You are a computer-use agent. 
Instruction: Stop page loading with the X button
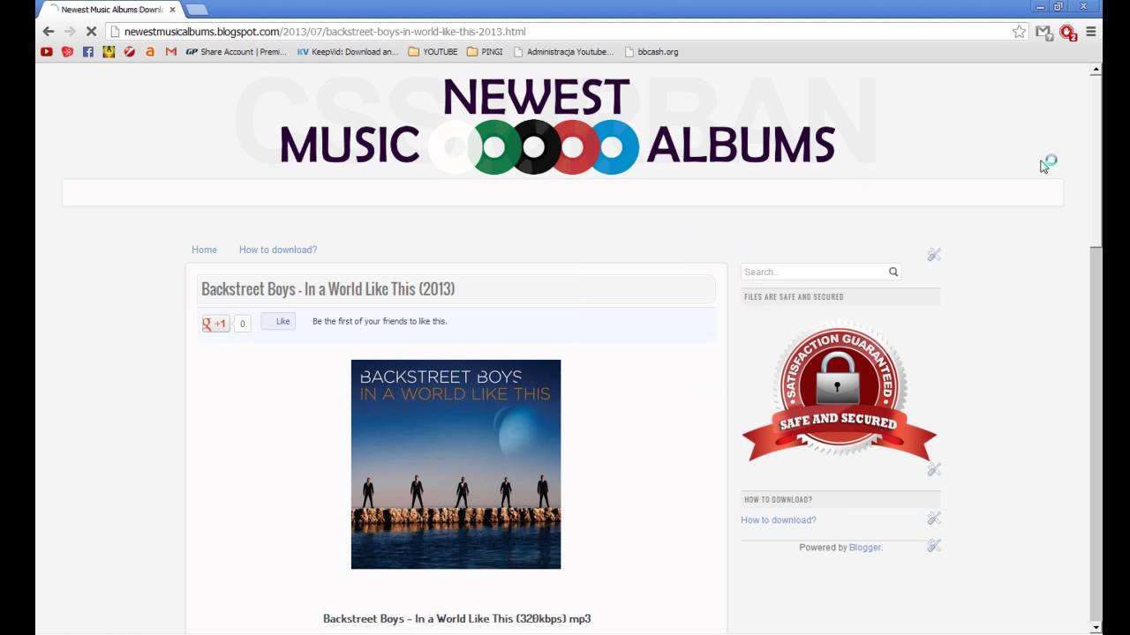point(91,32)
